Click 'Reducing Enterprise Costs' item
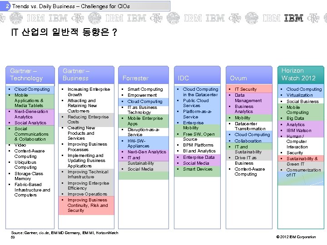Image resolution: width=327 pixels, height=245 pixels. 88,119
